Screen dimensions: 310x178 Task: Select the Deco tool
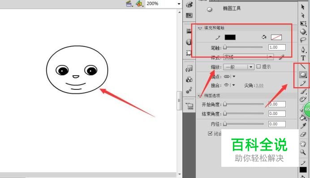click(x=303, y=99)
